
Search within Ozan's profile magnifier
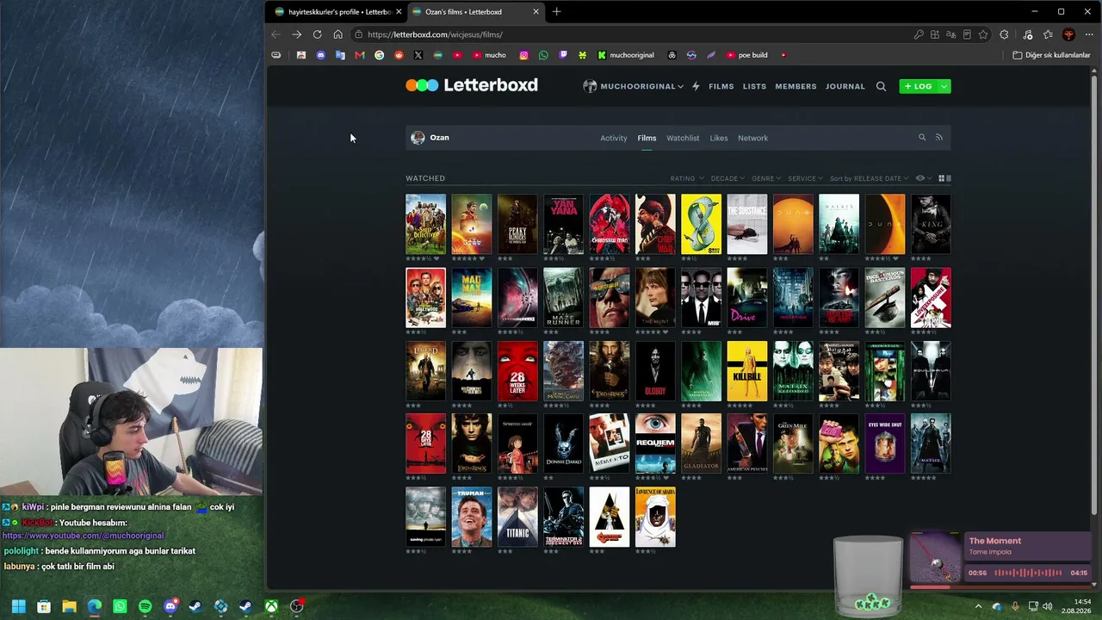(922, 138)
